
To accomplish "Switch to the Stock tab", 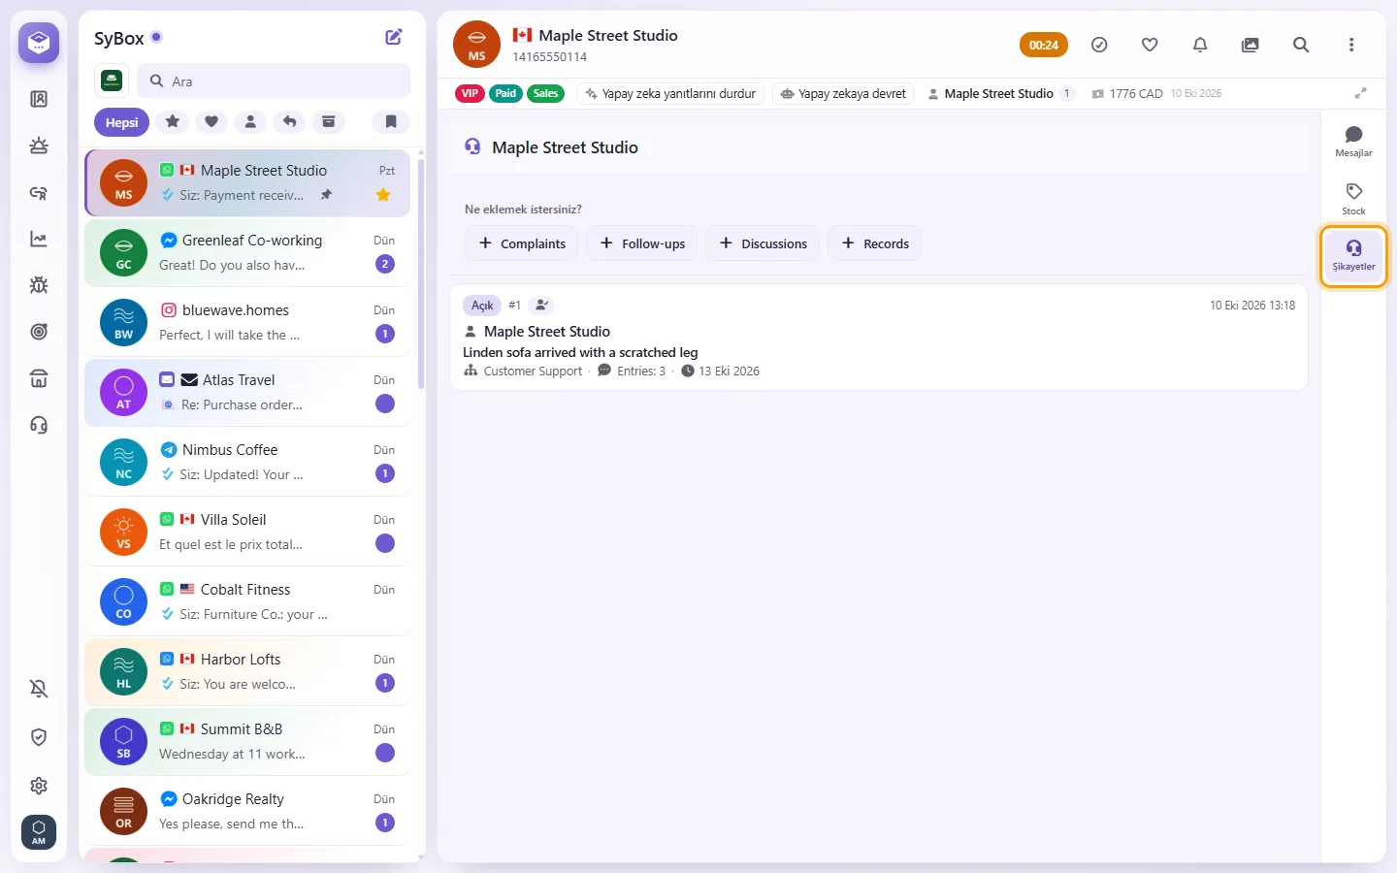I will pyautogui.click(x=1353, y=198).
